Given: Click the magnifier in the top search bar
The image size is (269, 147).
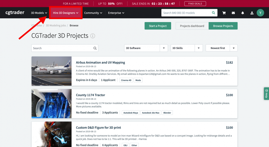Looking at the screenshot, I should pos(213,13).
